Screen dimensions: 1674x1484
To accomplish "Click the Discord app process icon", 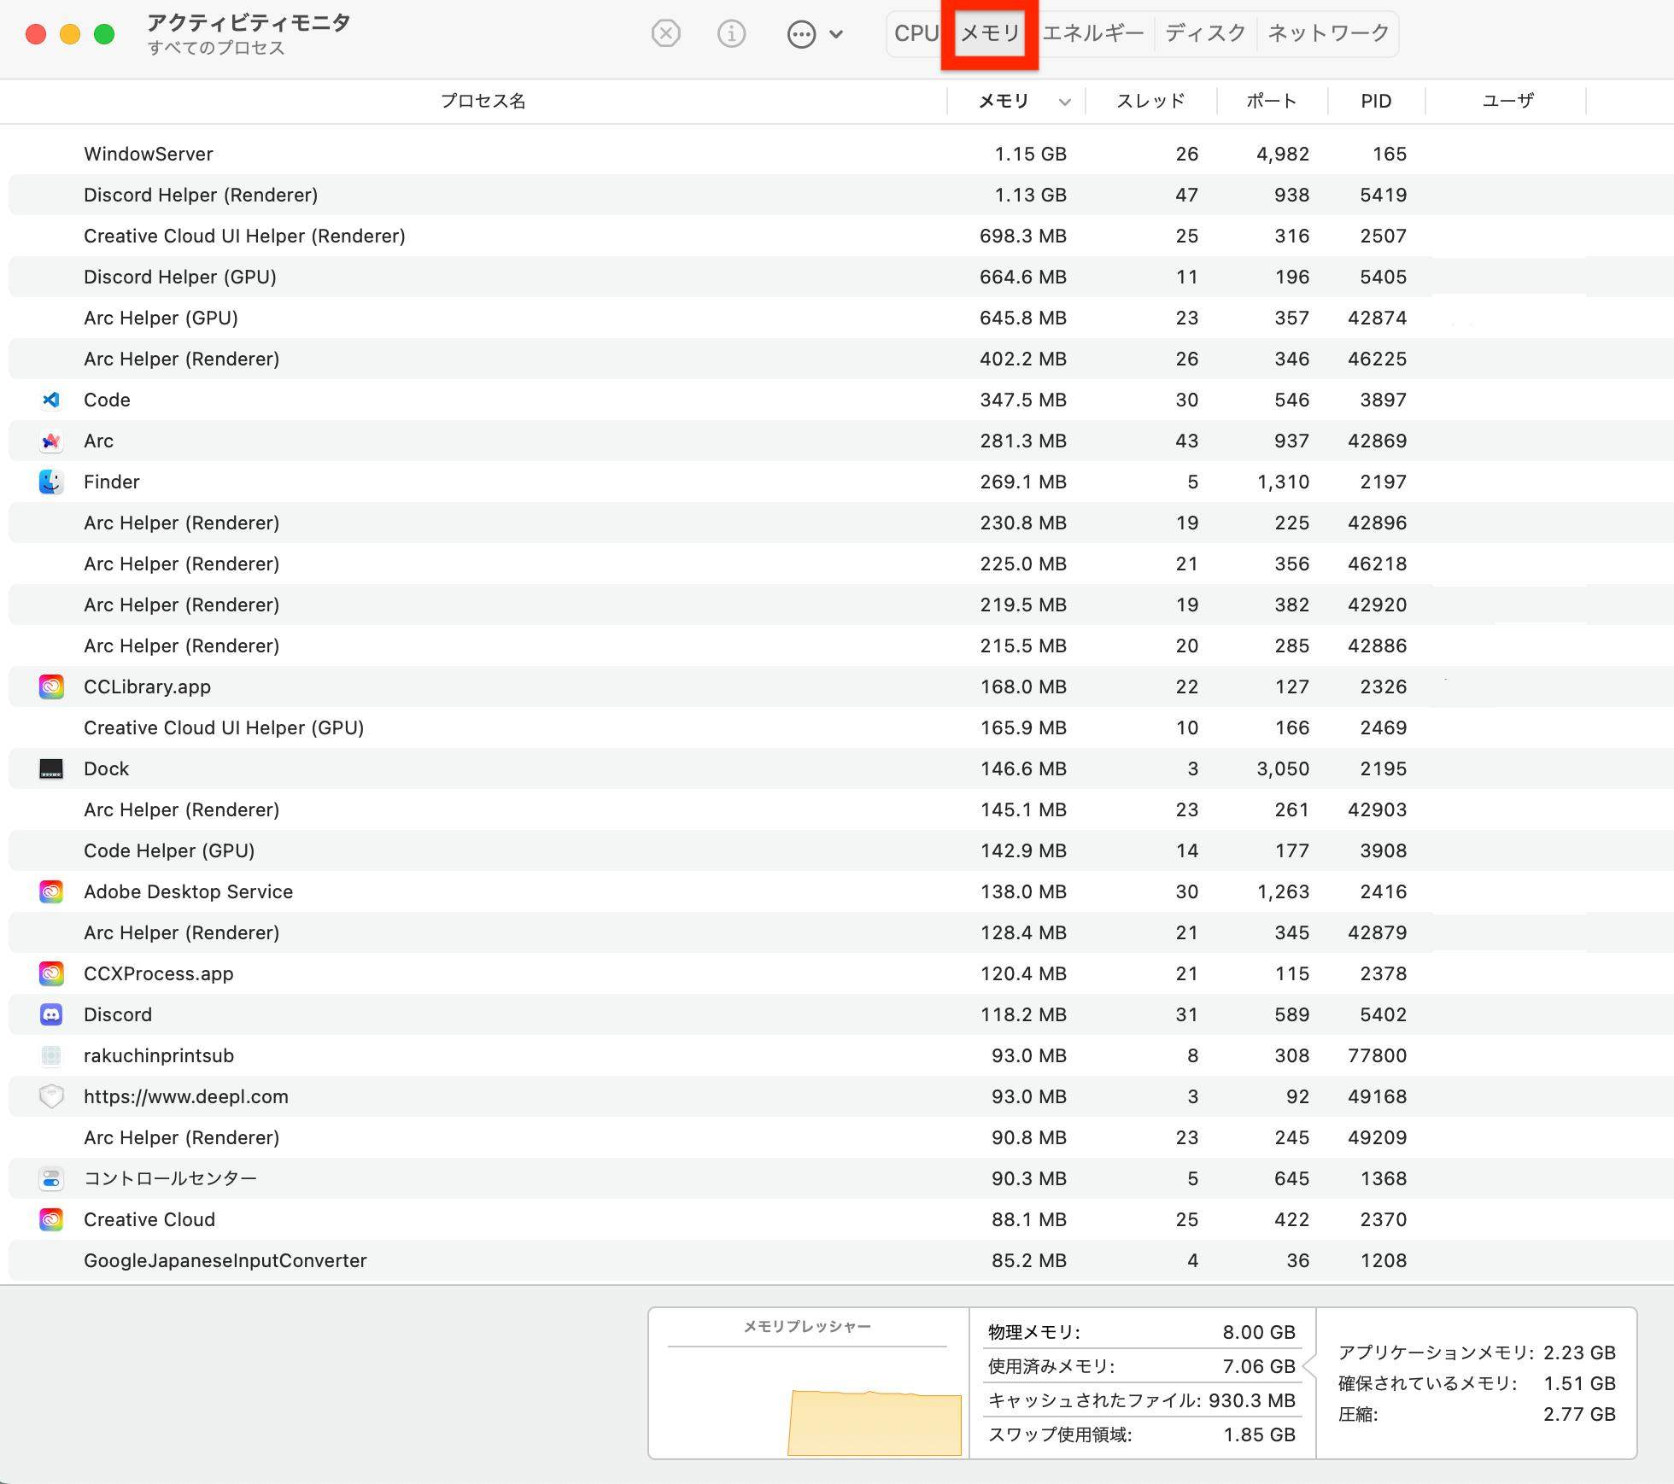I will [x=51, y=1014].
